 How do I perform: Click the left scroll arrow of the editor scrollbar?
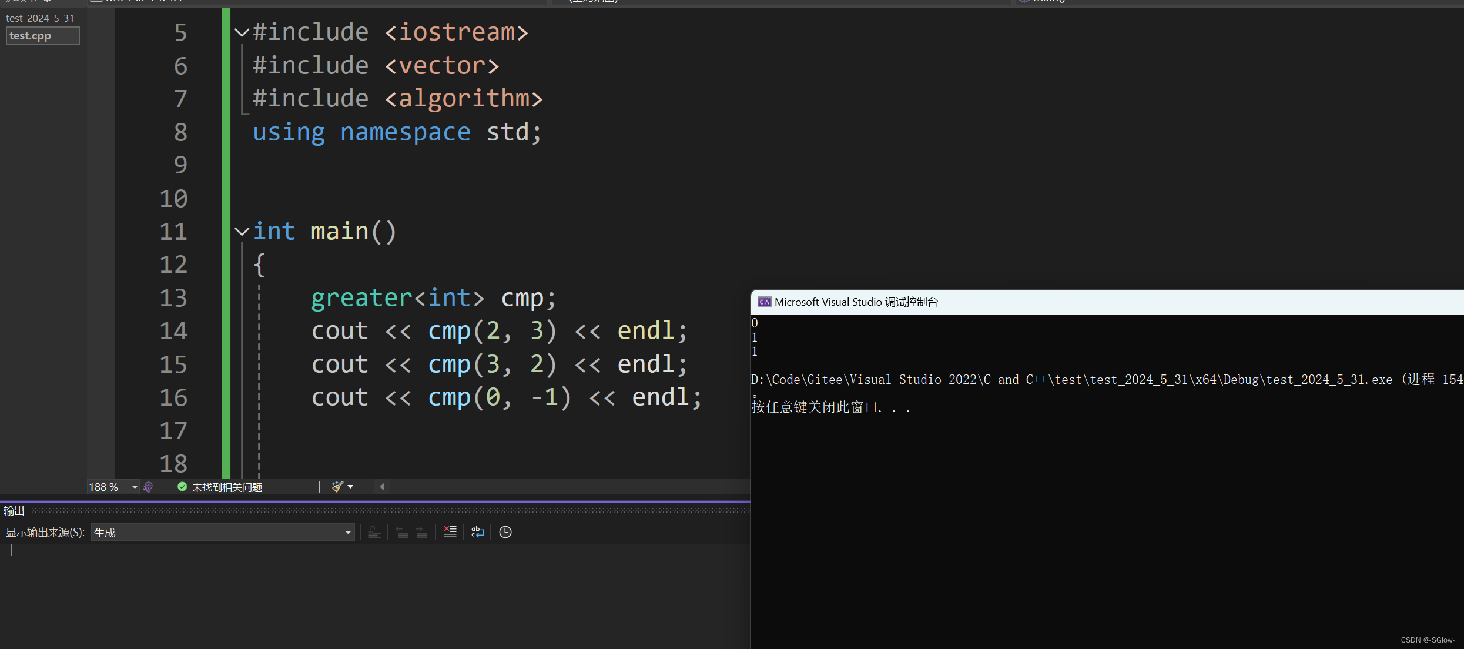coord(381,486)
